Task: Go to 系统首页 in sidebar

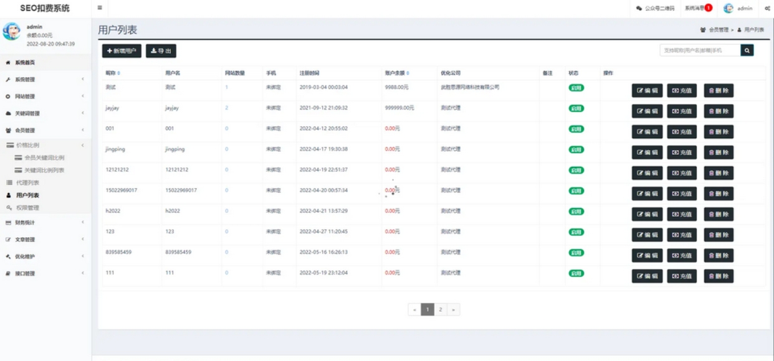Action: [x=25, y=63]
